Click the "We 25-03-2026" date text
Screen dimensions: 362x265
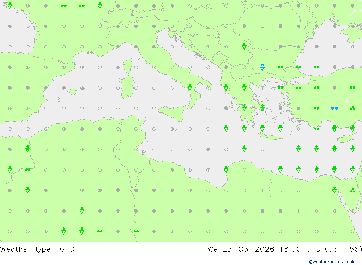tap(241, 249)
